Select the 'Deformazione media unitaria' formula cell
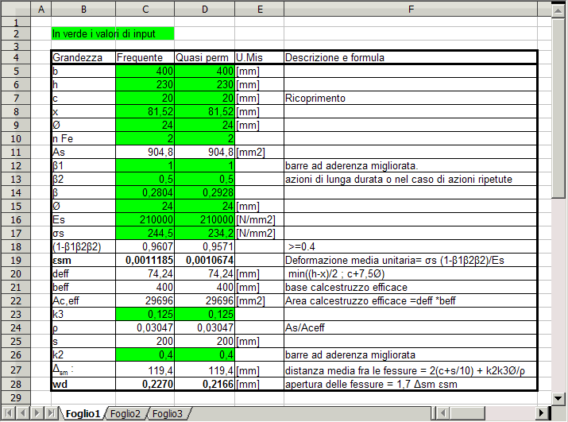This screenshot has width=568, height=422. point(411,261)
